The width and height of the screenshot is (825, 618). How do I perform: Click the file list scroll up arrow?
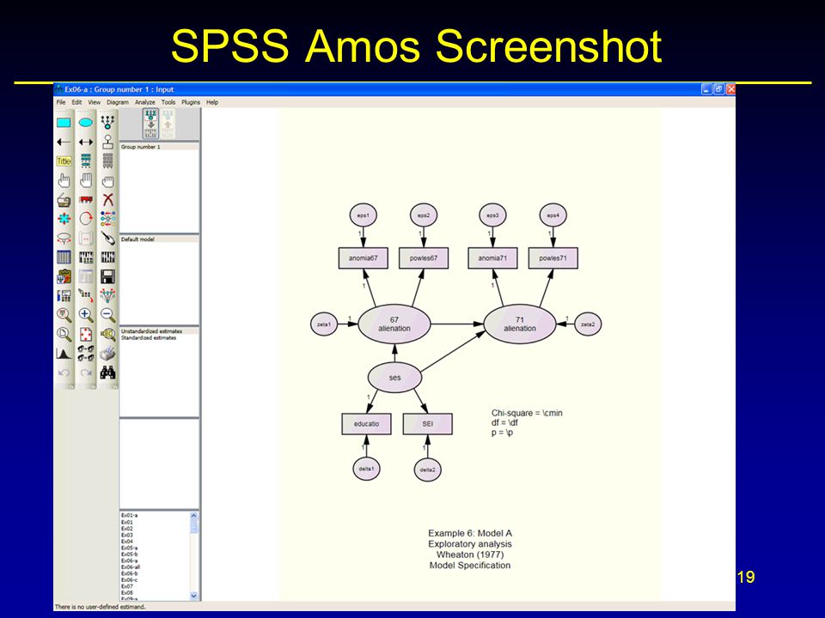tap(193, 516)
